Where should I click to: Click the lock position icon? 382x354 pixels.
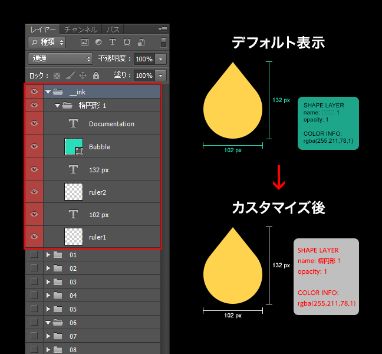pyautogui.click(x=83, y=76)
